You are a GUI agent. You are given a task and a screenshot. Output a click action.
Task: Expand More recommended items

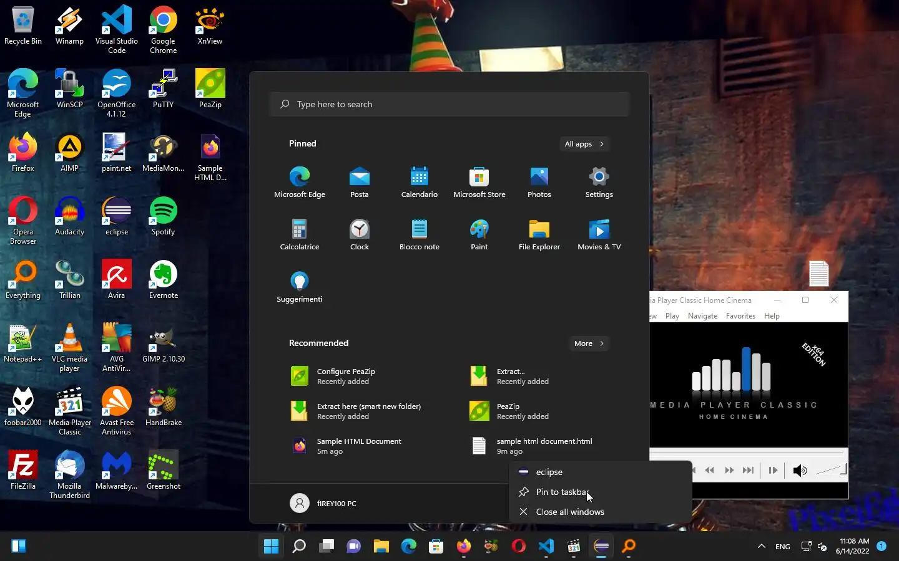pyautogui.click(x=589, y=343)
